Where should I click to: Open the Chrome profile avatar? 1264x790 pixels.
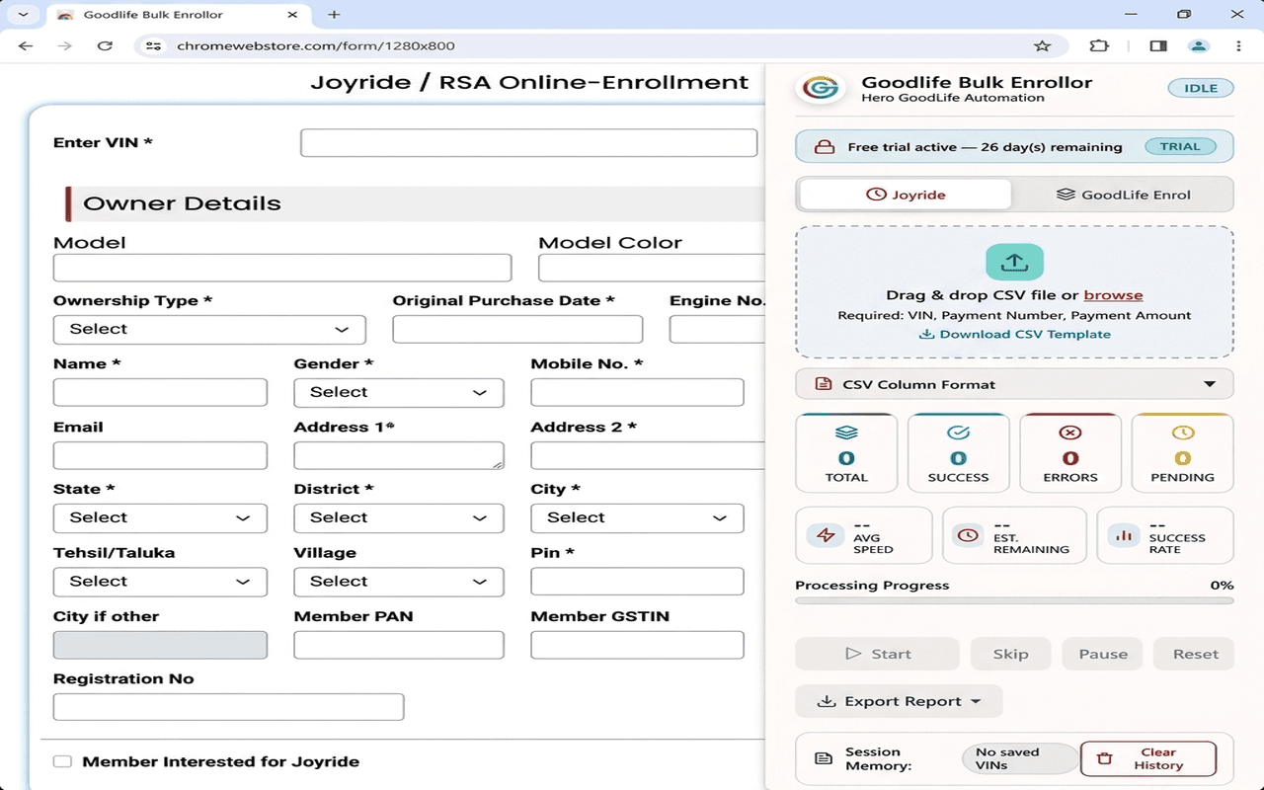coord(1199,45)
